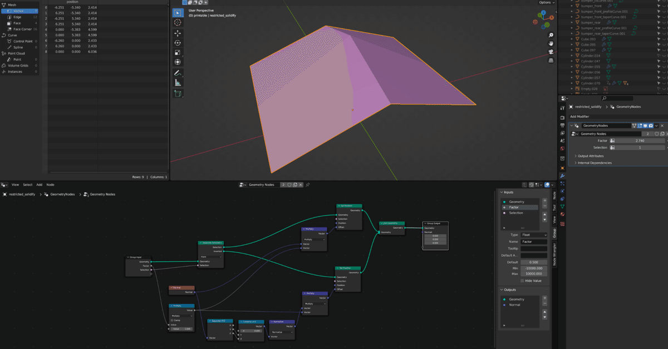Click the zoom magnifier in viewport
This screenshot has height=349, width=668.
click(551, 34)
